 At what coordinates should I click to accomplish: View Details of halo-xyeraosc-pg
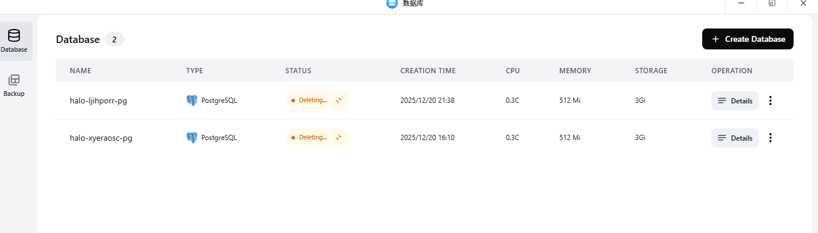coord(735,138)
